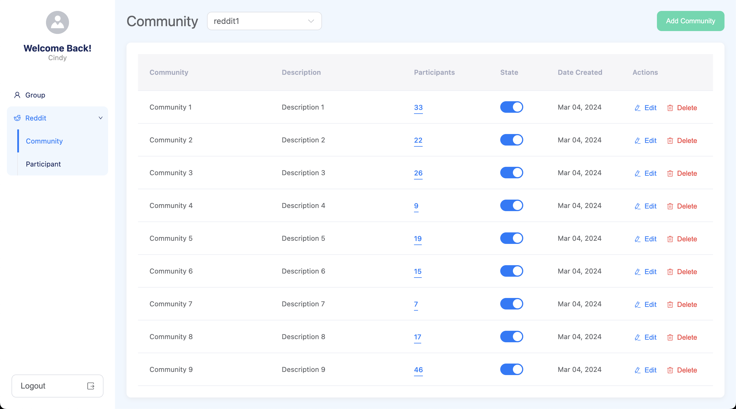This screenshot has width=736, height=409.
Task: Open the 46 participants link for Community 9
Action: (418, 370)
